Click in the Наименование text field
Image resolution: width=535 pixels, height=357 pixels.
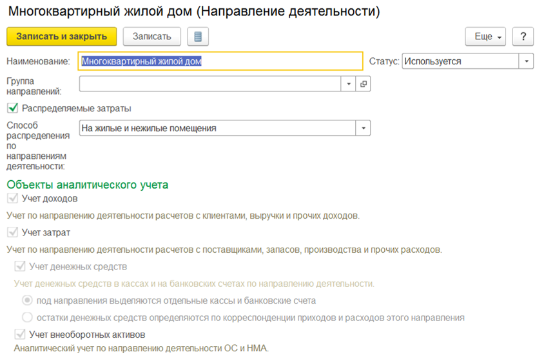220,61
